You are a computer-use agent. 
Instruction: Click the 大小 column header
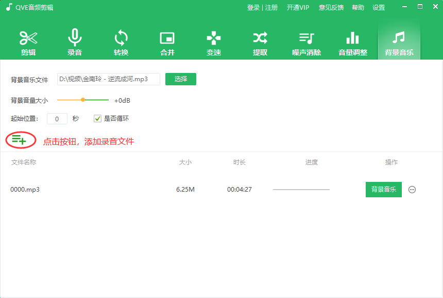[185, 162]
